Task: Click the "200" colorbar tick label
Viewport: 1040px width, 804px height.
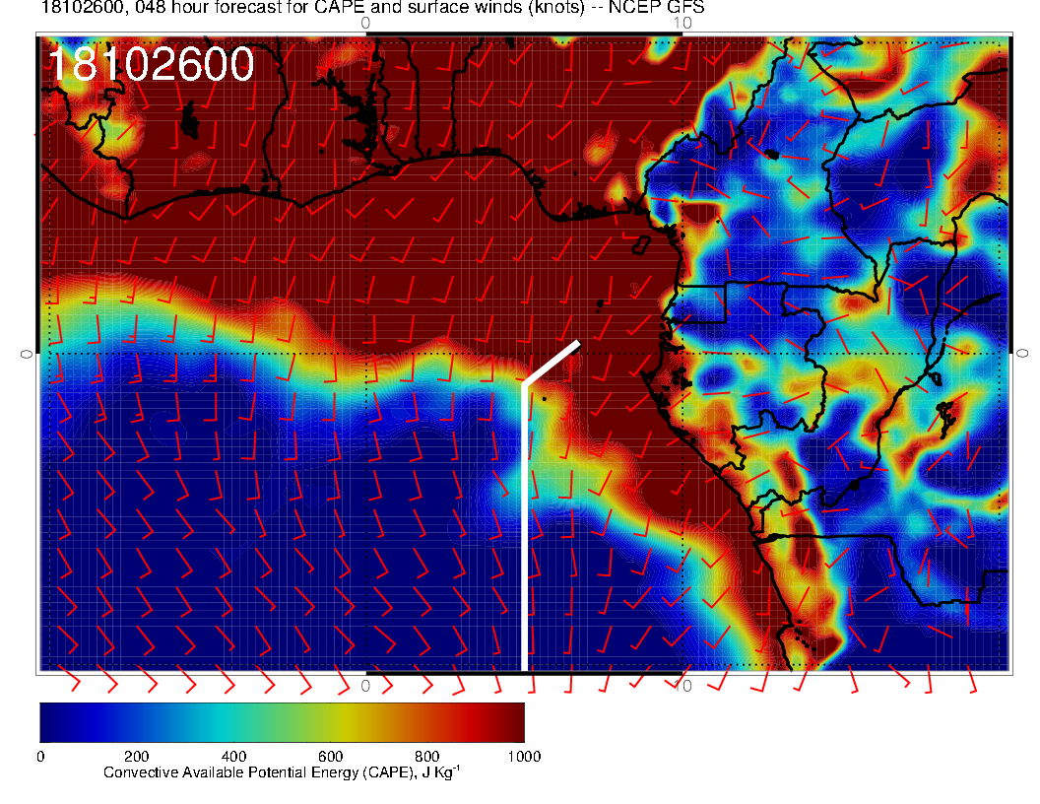Action: pos(136,756)
